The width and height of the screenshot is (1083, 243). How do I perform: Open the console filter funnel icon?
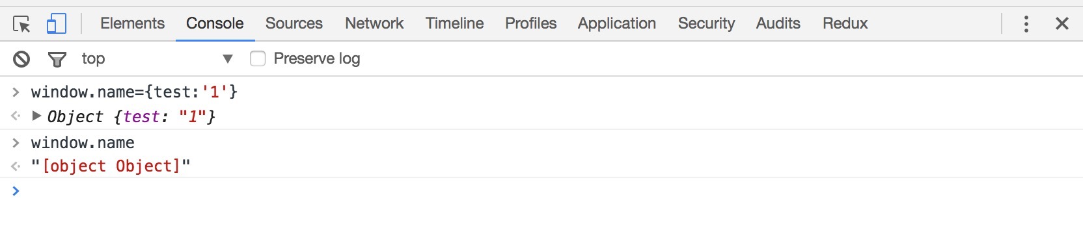pyautogui.click(x=57, y=60)
